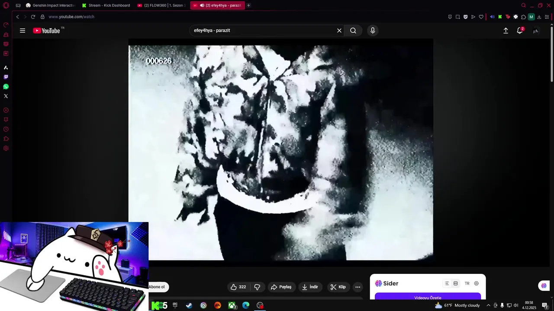This screenshot has width=554, height=311.
Task: Open the Opera GX main menu logo
Action: 6,6
